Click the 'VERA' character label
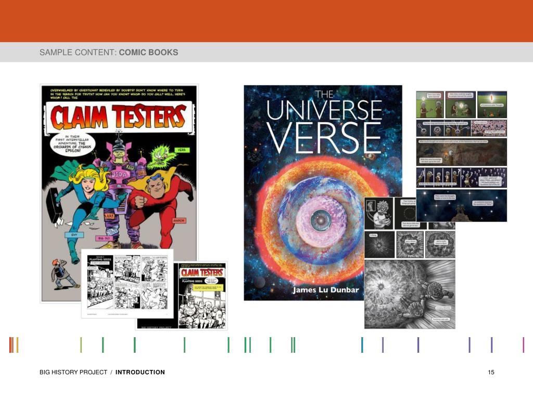The image size is (533, 399). pos(182,150)
